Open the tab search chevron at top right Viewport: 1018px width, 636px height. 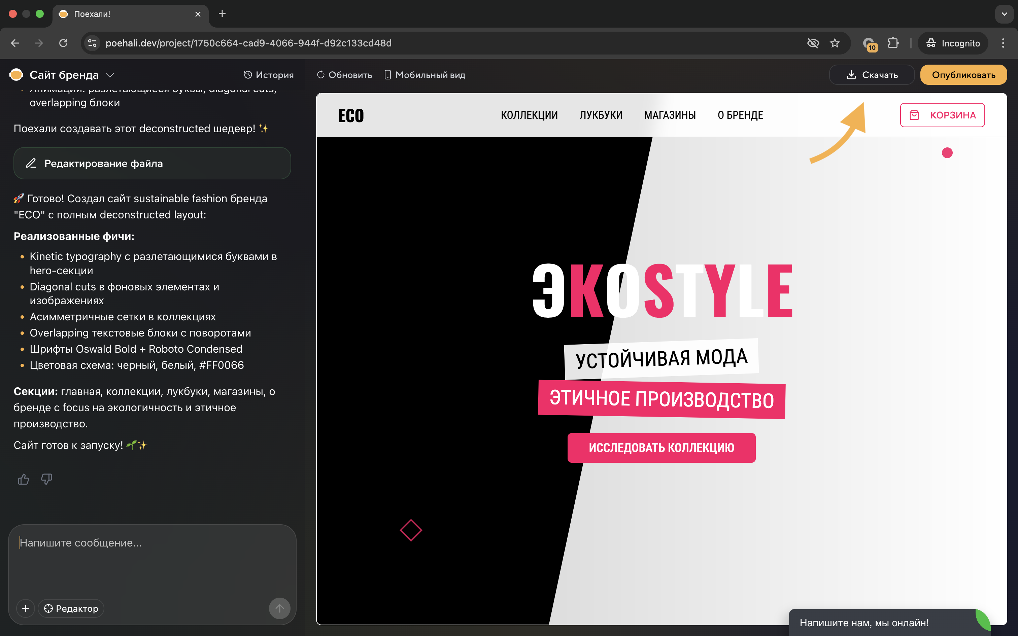coord(1005,14)
